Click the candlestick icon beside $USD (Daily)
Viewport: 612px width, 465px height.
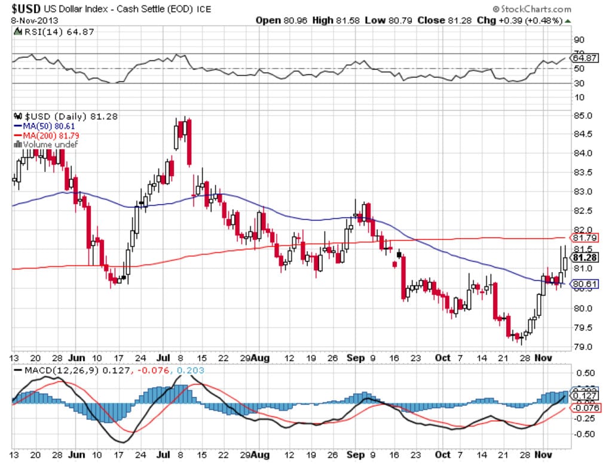(18, 116)
